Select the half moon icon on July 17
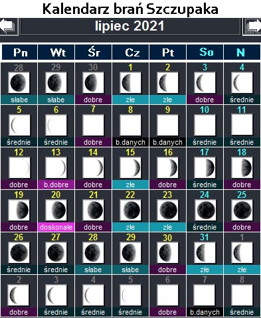 205,167
